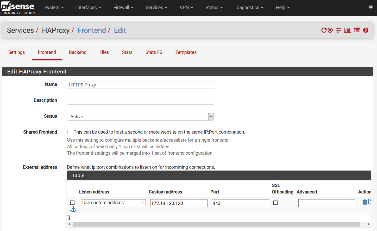377x231 pixels.
Task: Delete the 172.19.120.120 address row
Action: pos(365,202)
